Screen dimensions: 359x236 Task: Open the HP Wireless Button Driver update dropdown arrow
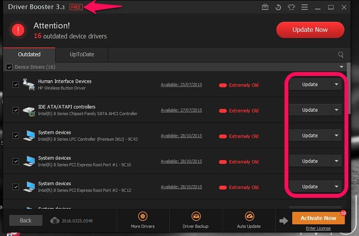click(336, 85)
